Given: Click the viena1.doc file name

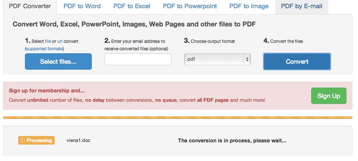Looking at the screenshot, I should coord(78,141).
